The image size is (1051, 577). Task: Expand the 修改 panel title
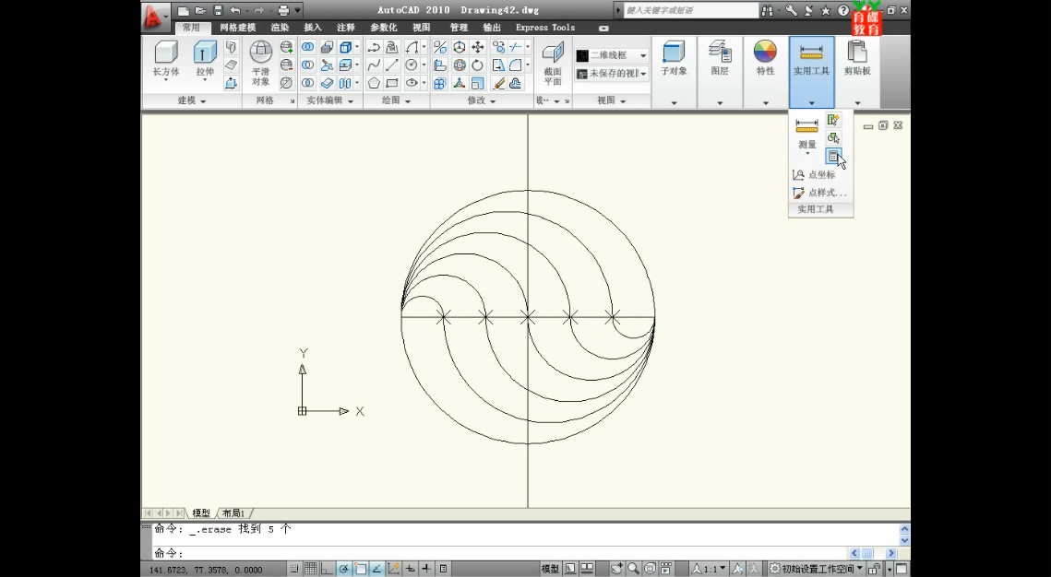point(482,100)
